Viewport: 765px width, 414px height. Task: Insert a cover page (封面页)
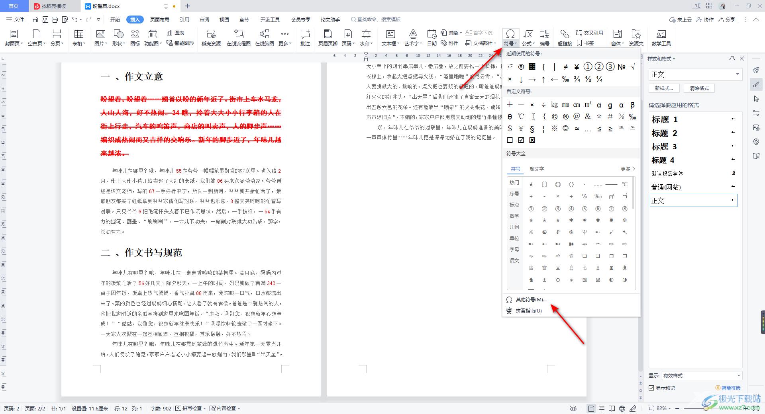click(14, 38)
